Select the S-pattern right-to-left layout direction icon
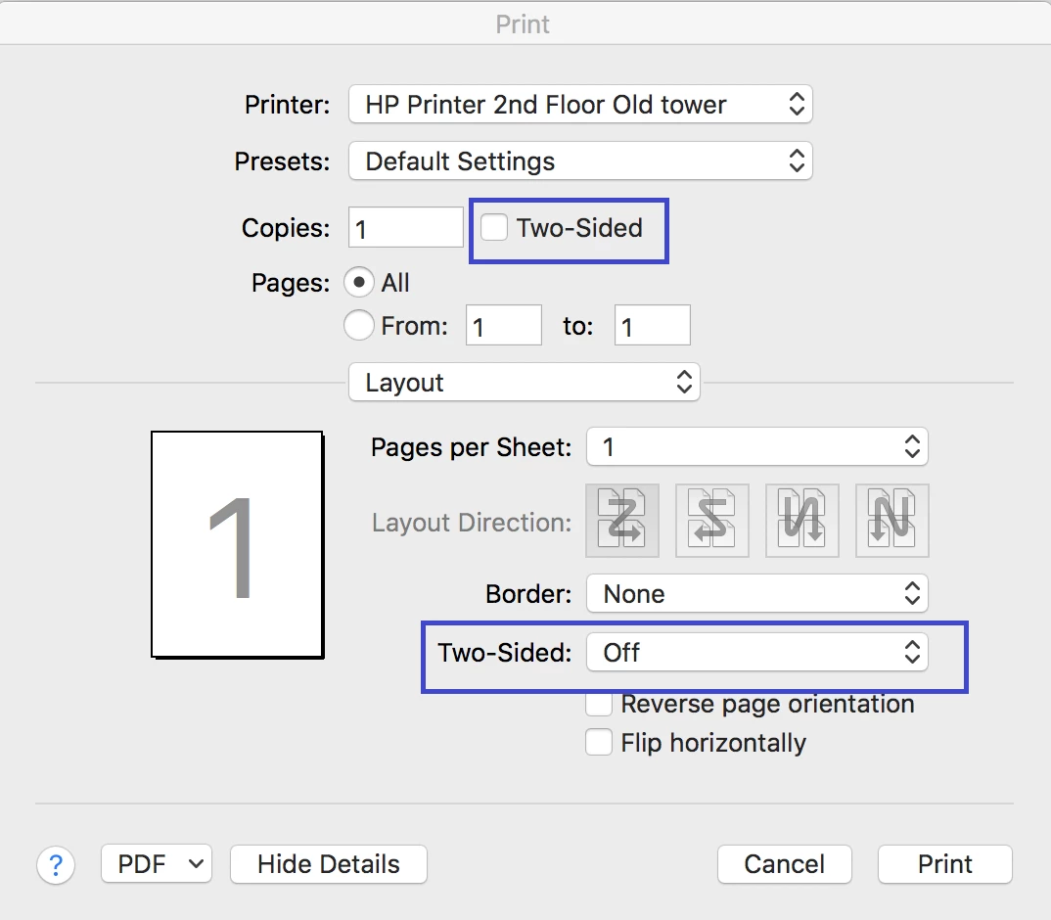Image resolution: width=1051 pixels, height=920 pixels. 711,521
